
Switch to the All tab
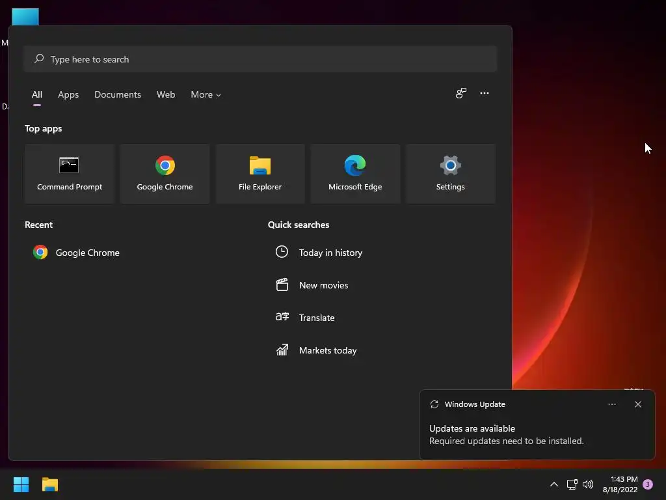pyautogui.click(x=37, y=95)
